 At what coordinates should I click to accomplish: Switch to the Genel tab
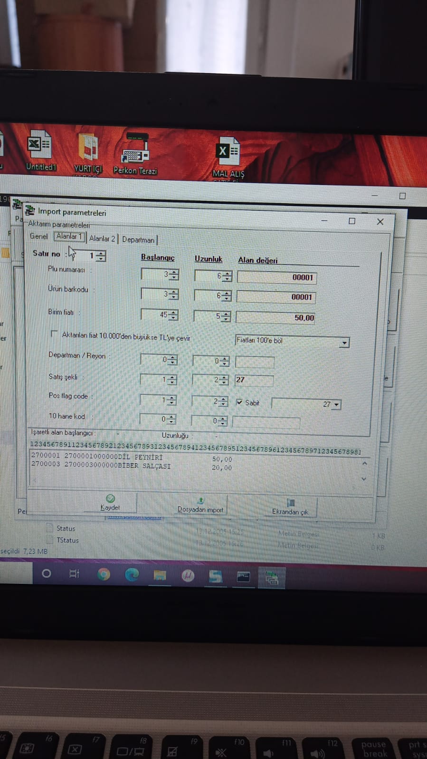click(38, 236)
